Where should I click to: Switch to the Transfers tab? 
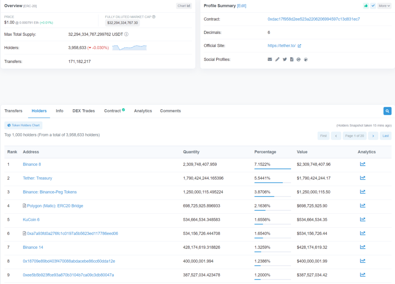(x=14, y=111)
